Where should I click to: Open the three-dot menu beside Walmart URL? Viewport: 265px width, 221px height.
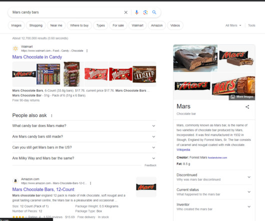click(87, 50)
